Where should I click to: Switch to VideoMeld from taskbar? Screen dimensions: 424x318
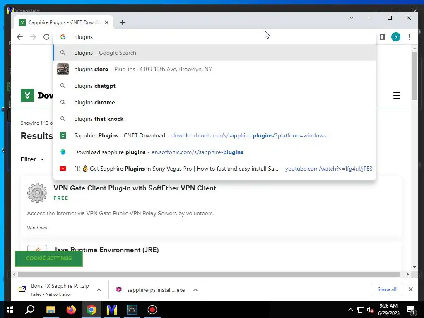(112, 310)
